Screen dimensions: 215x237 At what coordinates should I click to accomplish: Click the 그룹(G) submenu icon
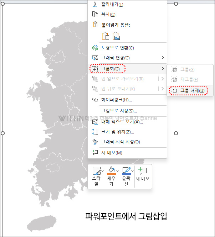point(174,69)
